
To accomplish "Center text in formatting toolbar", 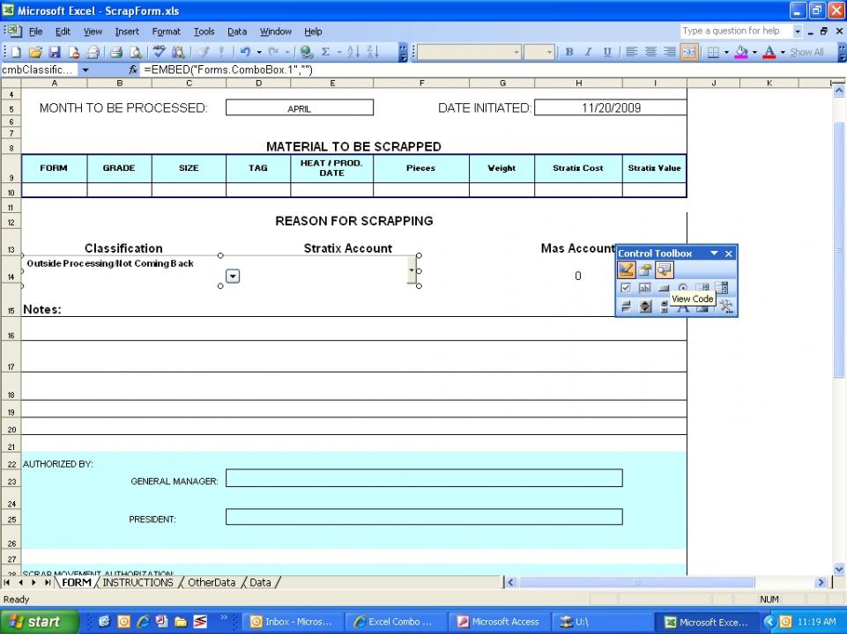I will (651, 52).
